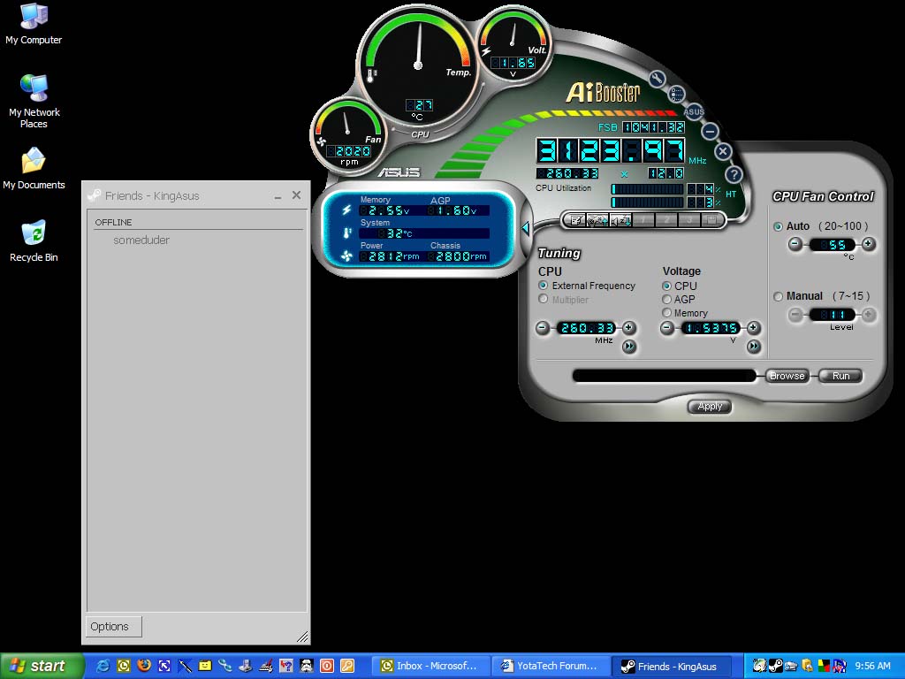905x679 pixels.
Task: Switch to Inbox - Microsoft taskbar item
Action: pyautogui.click(x=431, y=666)
